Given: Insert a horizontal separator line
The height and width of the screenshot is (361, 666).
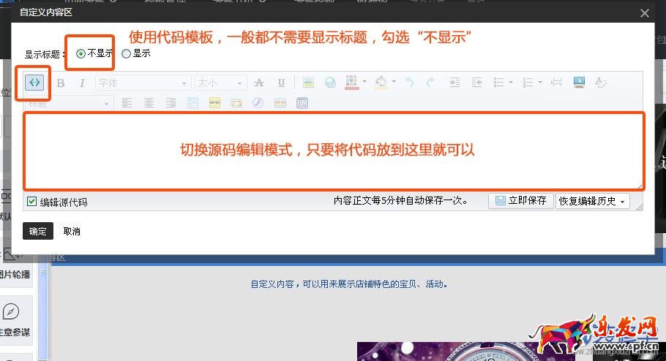Looking at the screenshot, I should tap(556, 83).
